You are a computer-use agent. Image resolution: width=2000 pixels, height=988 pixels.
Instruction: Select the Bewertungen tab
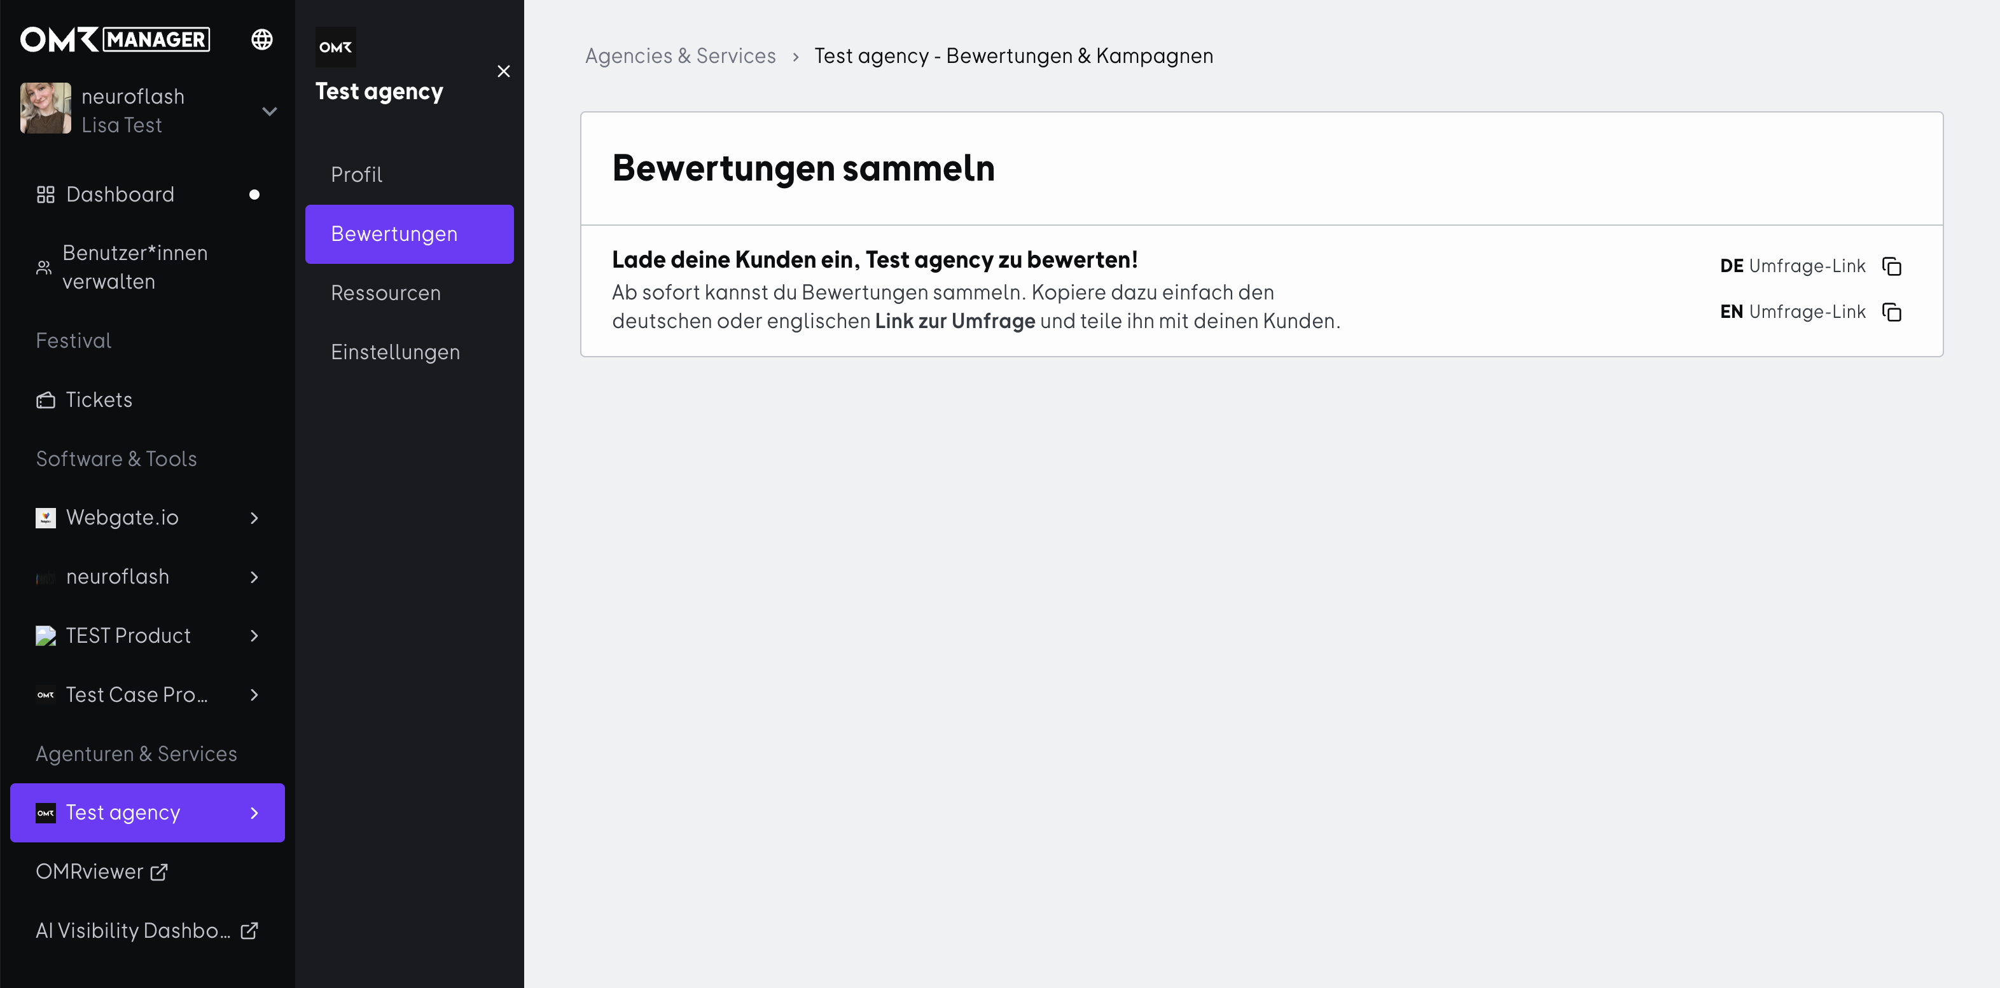[409, 233]
